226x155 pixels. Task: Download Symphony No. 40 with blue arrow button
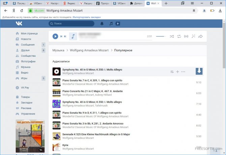pos(199,71)
